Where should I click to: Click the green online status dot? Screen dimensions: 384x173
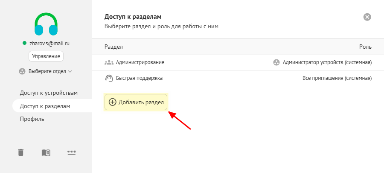[24, 43]
